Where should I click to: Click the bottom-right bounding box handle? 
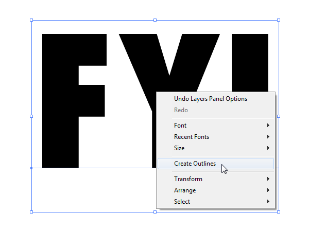click(x=279, y=212)
